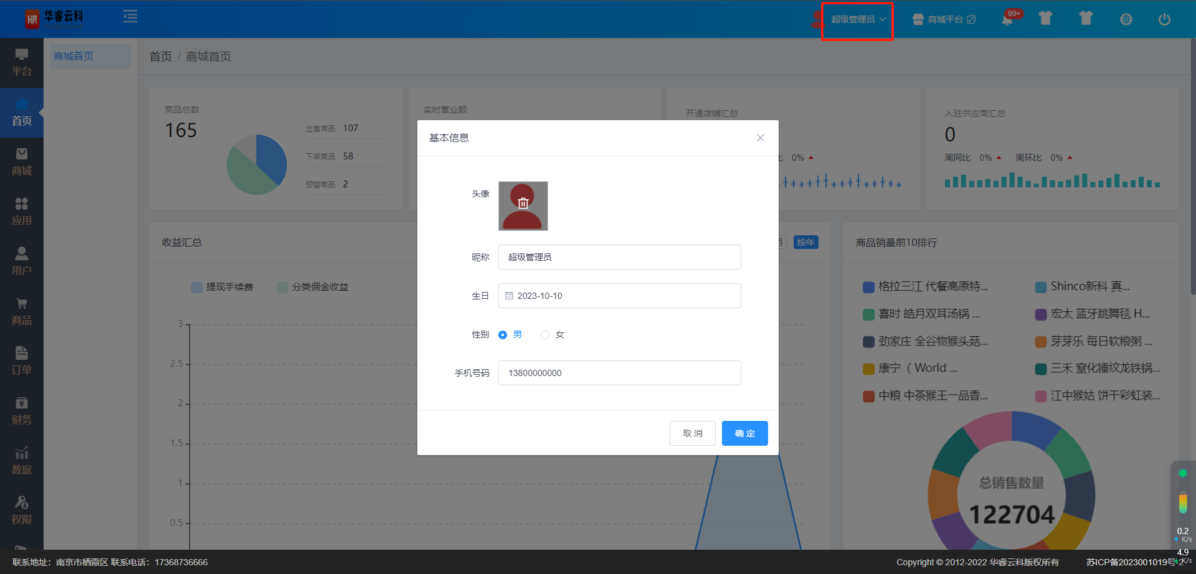Image resolution: width=1196 pixels, height=574 pixels.
Task: Open the 财务 finance sidebar section
Action: pos(22,411)
